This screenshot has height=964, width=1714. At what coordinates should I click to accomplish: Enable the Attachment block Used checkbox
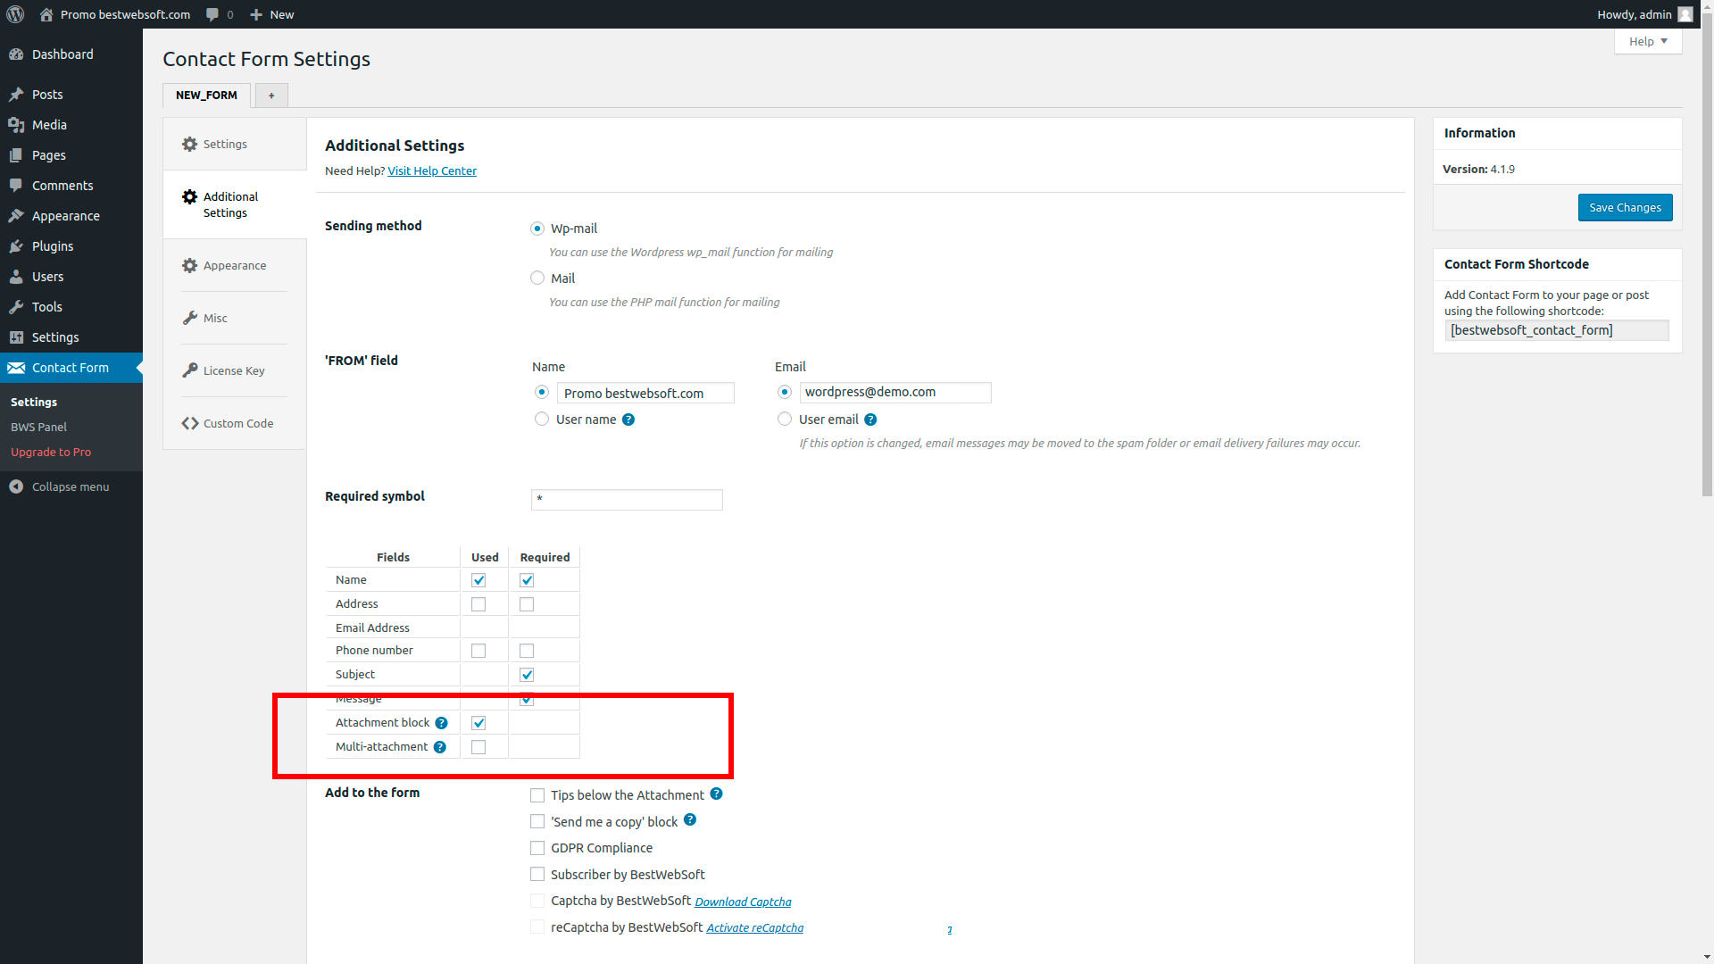[x=478, y=723]
